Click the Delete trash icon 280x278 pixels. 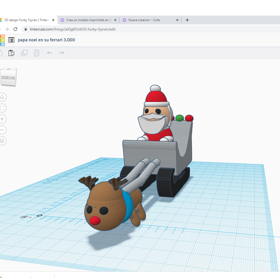[36, 53]
